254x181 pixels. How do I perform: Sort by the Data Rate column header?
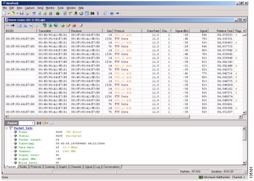(x=151, y=31)
